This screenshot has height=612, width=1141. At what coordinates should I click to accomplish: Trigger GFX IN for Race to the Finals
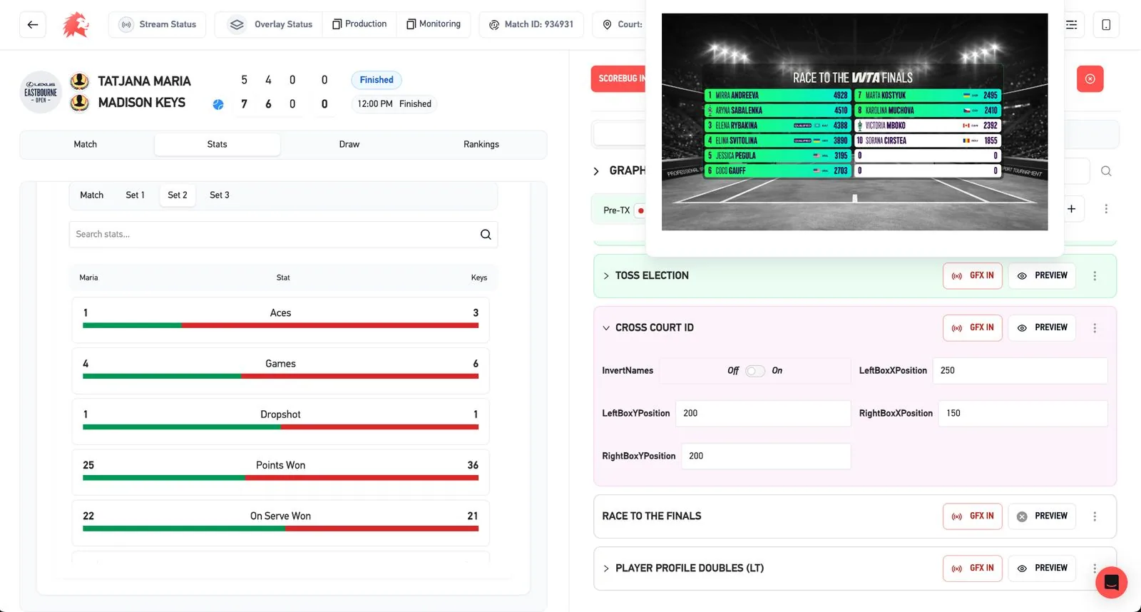pyautogui.click(x=973, y=516)
